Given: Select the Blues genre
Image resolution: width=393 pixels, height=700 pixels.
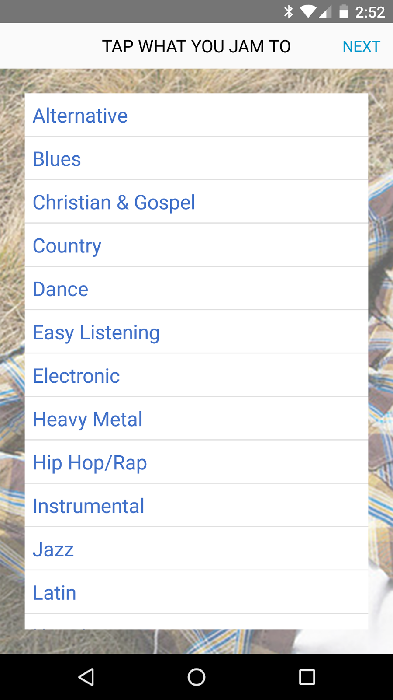Looking at the screenshot, I should pos(196,159).
